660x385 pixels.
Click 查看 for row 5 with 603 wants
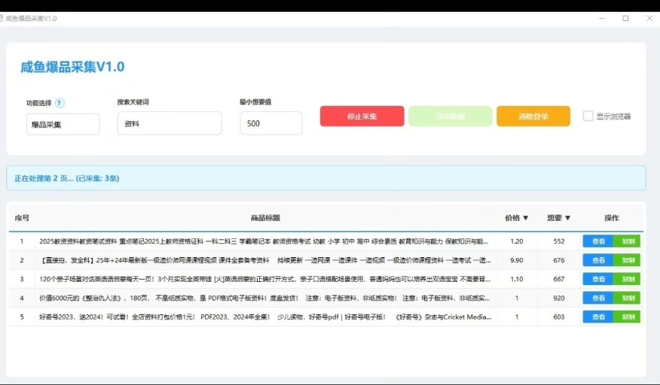click(x=598, y=317)
